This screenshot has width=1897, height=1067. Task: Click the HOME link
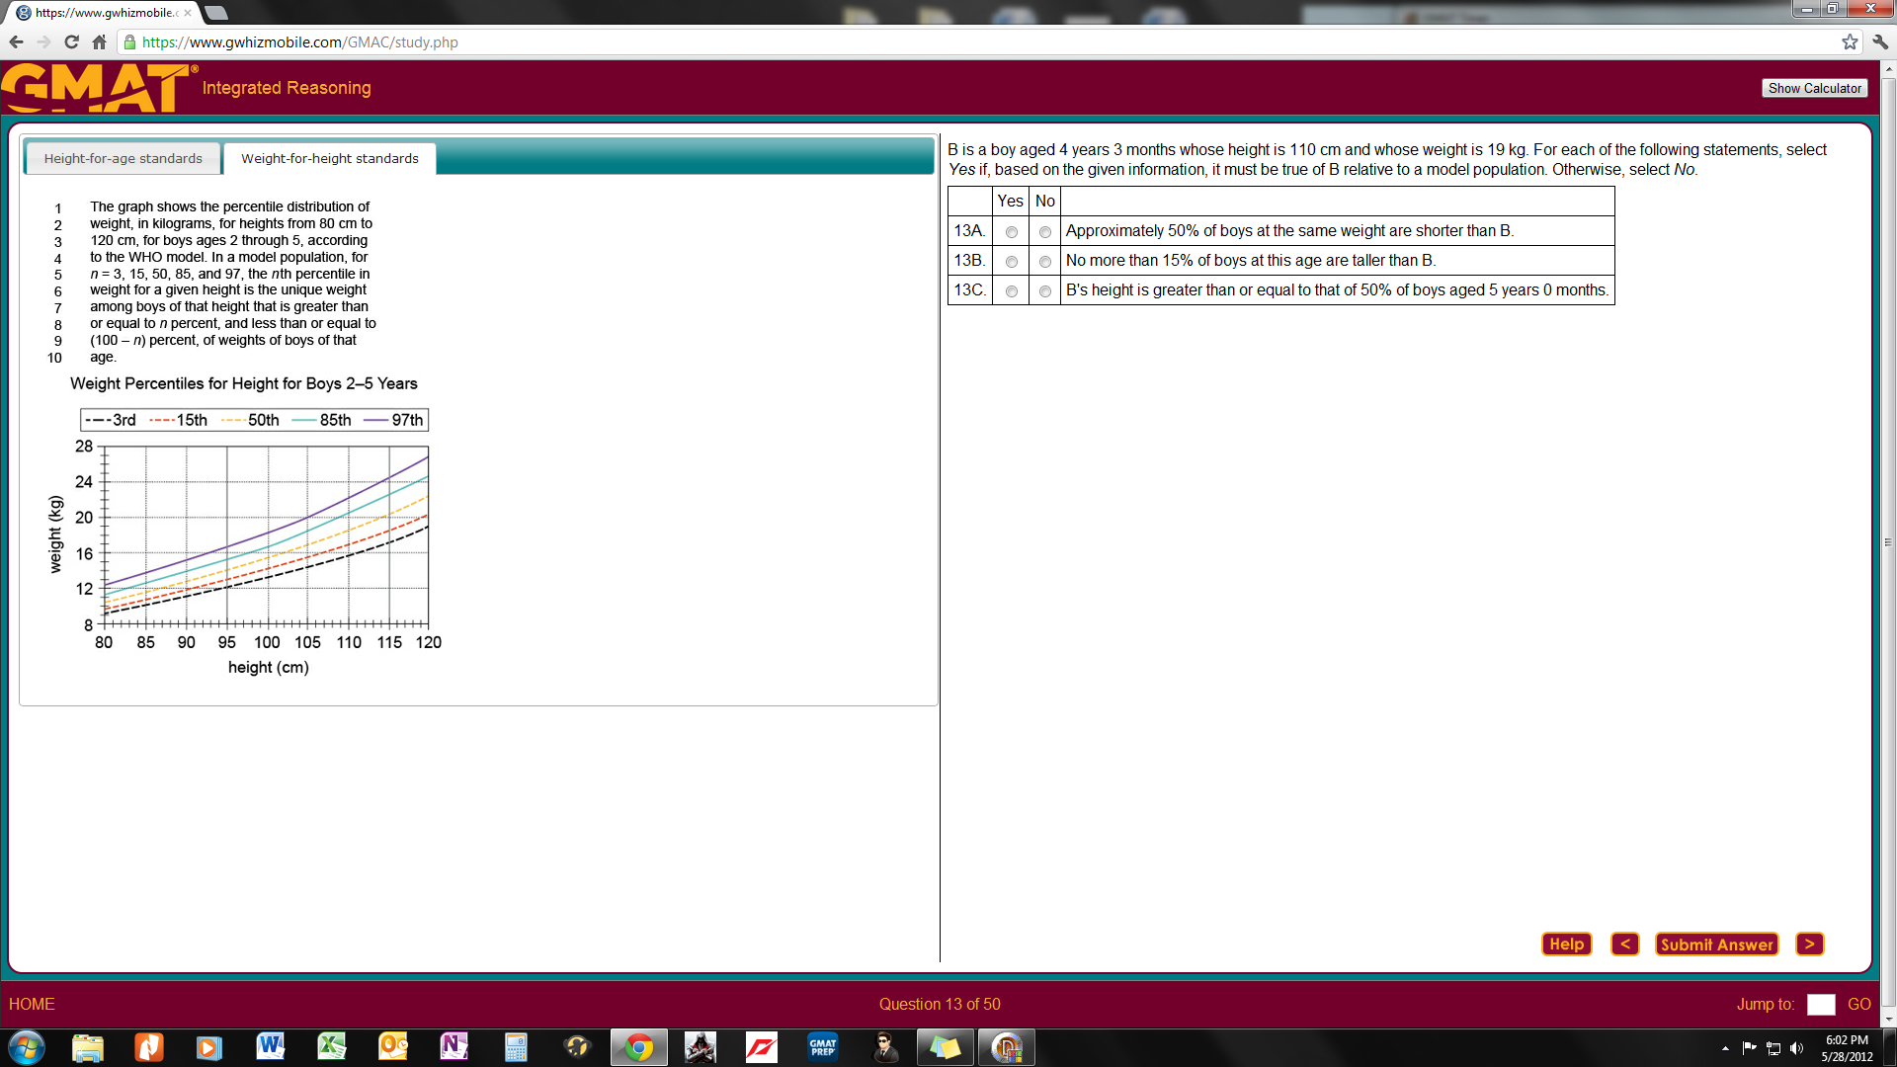(32, 1004)
